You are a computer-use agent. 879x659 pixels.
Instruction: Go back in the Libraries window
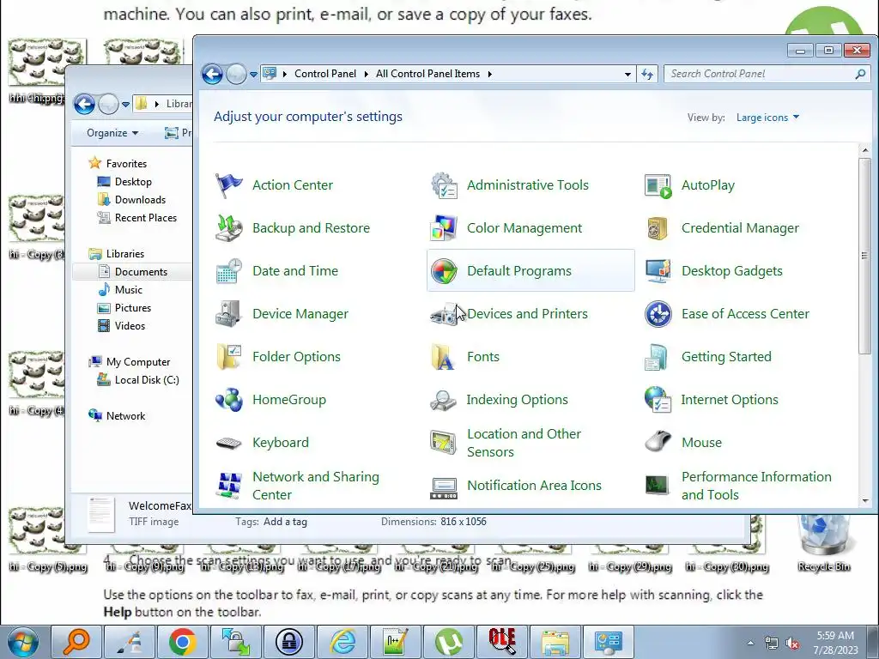click(x=85, y=104)
